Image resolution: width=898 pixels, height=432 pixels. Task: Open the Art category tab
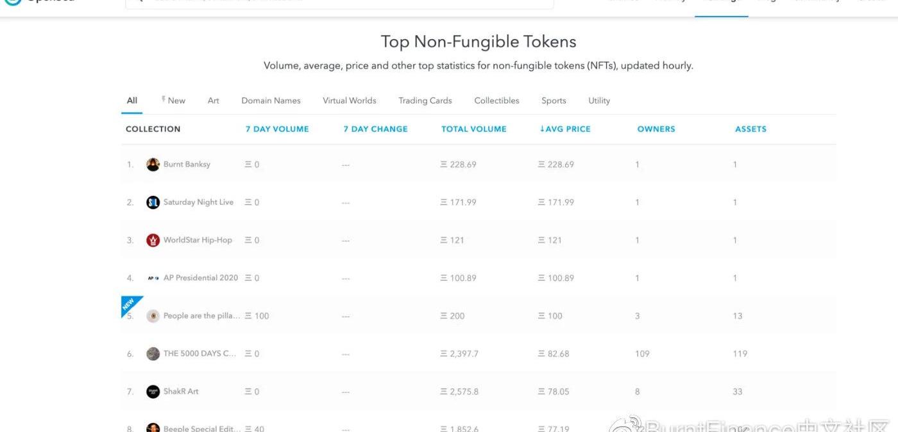[x=214, y=100]
